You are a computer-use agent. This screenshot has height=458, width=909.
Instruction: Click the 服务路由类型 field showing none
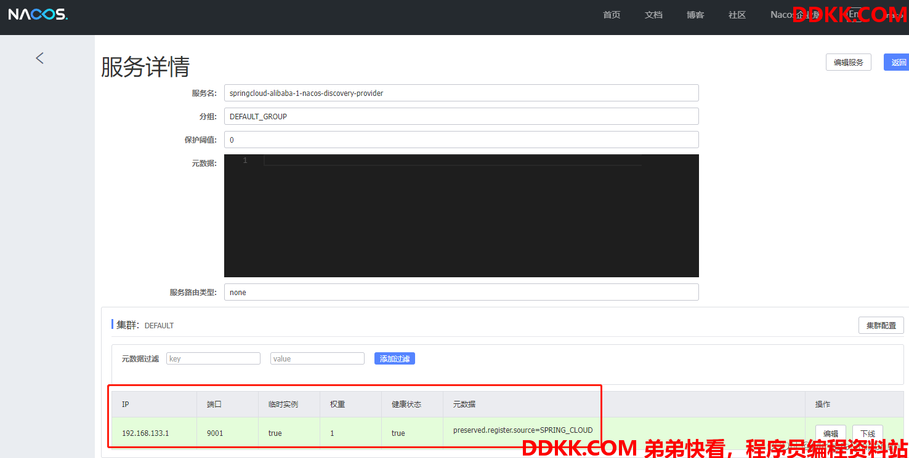(x=461, y=292)
